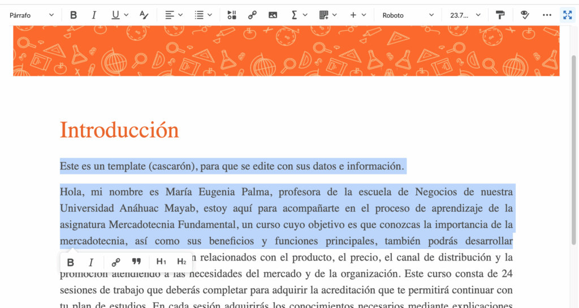579x308 pixels.
Task: Toggle fullscreen editor mode
Action: pyautogui.click(x=567, y=15)
